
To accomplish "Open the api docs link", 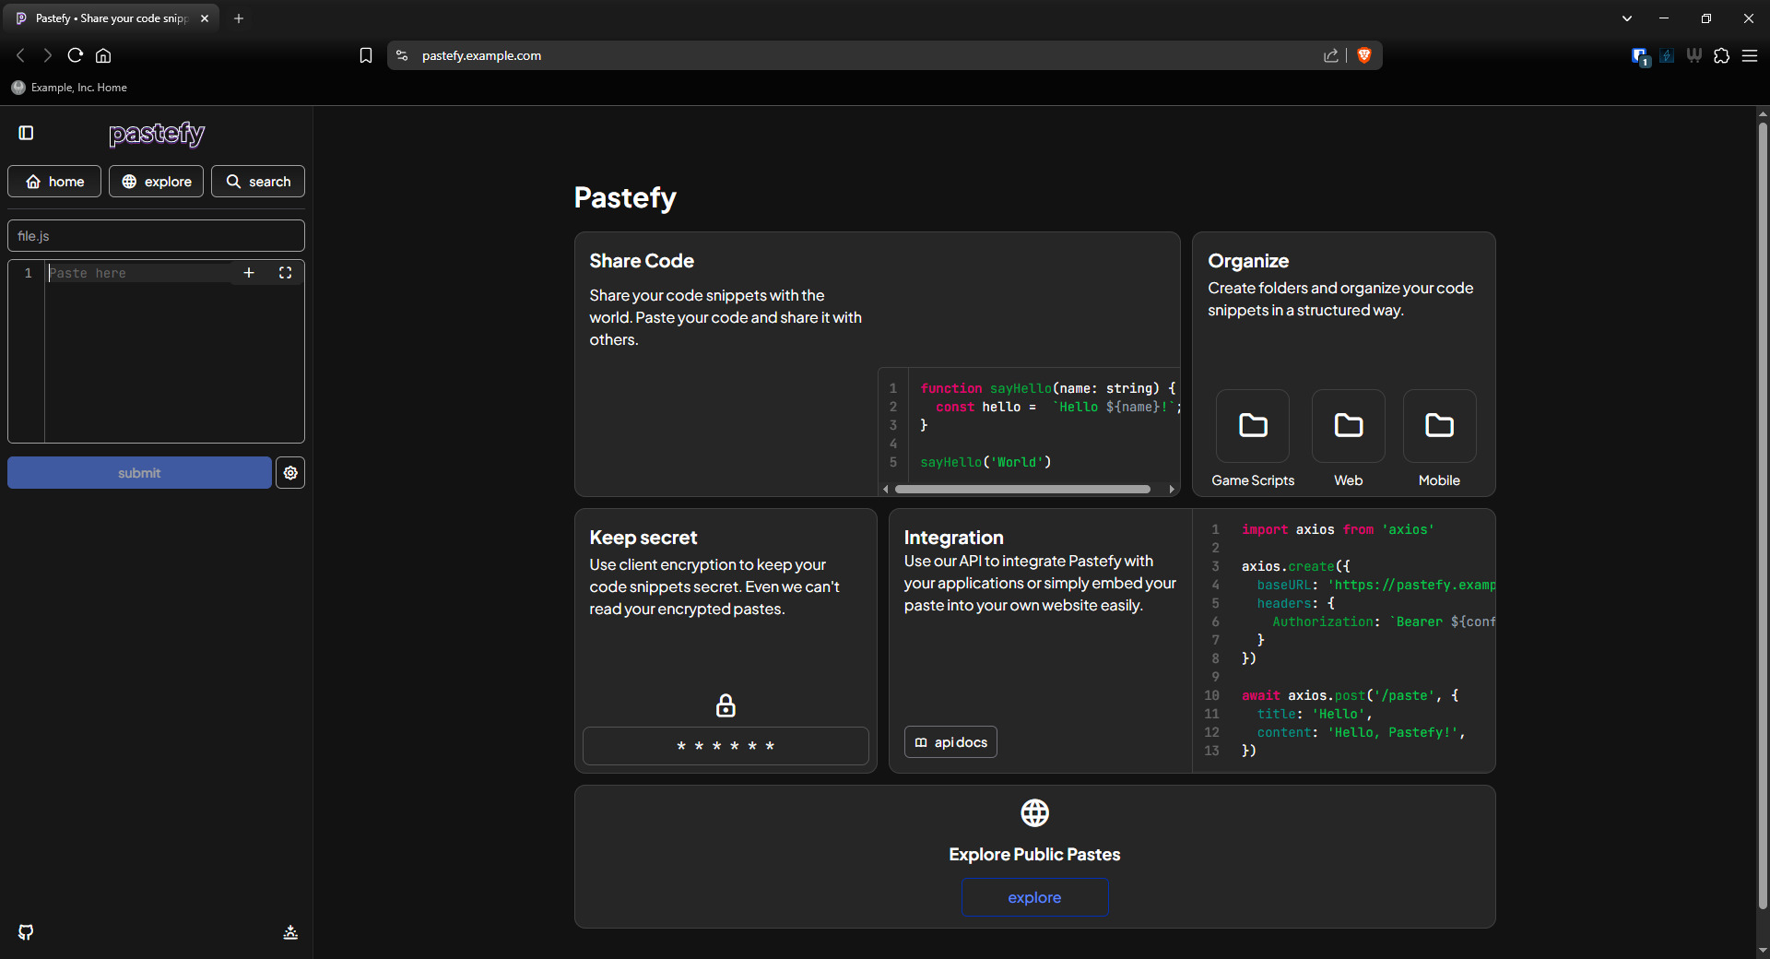I will point(950,742).
